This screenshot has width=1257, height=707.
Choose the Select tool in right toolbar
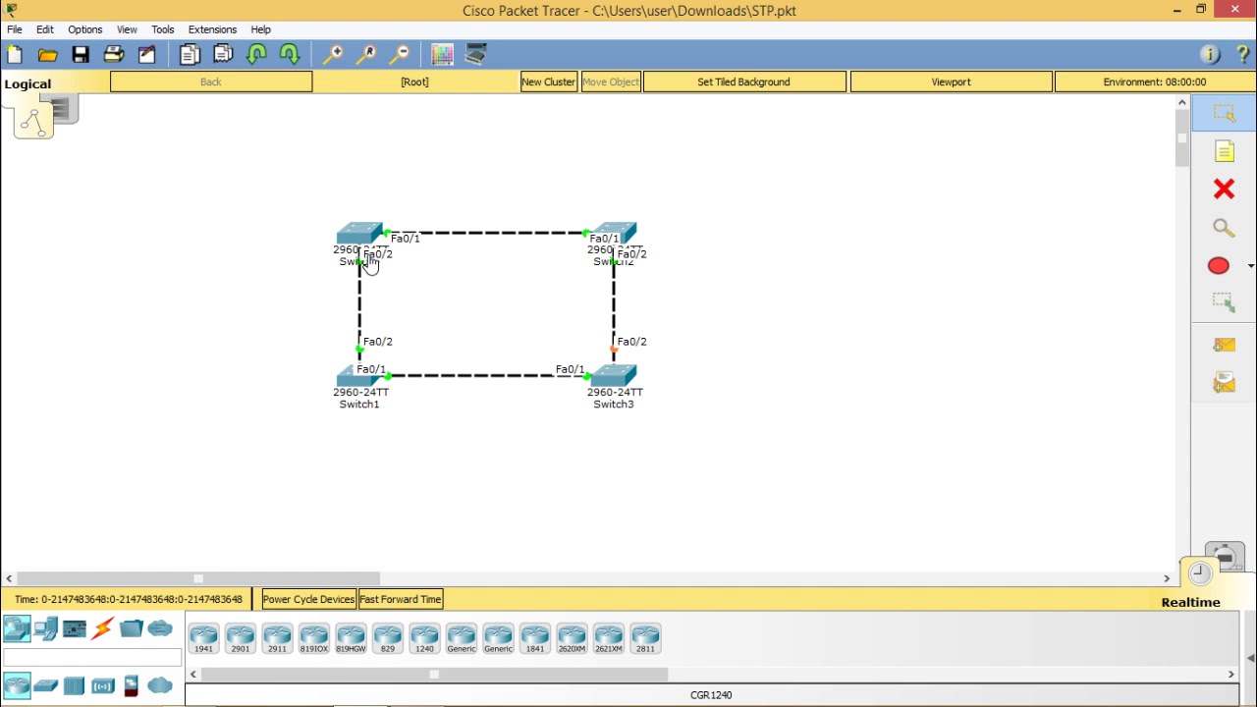pyautogui.click(x=1224, y=114)
